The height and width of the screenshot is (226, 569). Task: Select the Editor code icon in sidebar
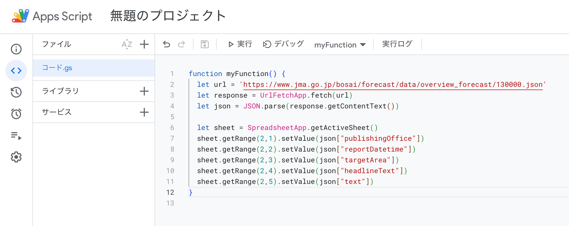(x=16, y=71)
